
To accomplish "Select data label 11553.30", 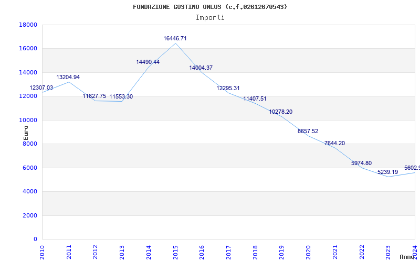I will point(121,97).
